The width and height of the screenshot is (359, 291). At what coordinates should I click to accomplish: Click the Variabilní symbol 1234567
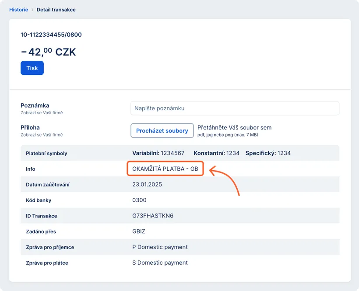tap(173, 153)
